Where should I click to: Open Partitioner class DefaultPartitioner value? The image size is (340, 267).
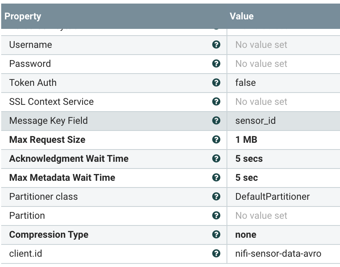(x=272, y=197)
